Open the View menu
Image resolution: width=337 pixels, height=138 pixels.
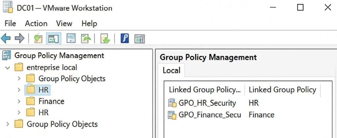coord(64,24)
